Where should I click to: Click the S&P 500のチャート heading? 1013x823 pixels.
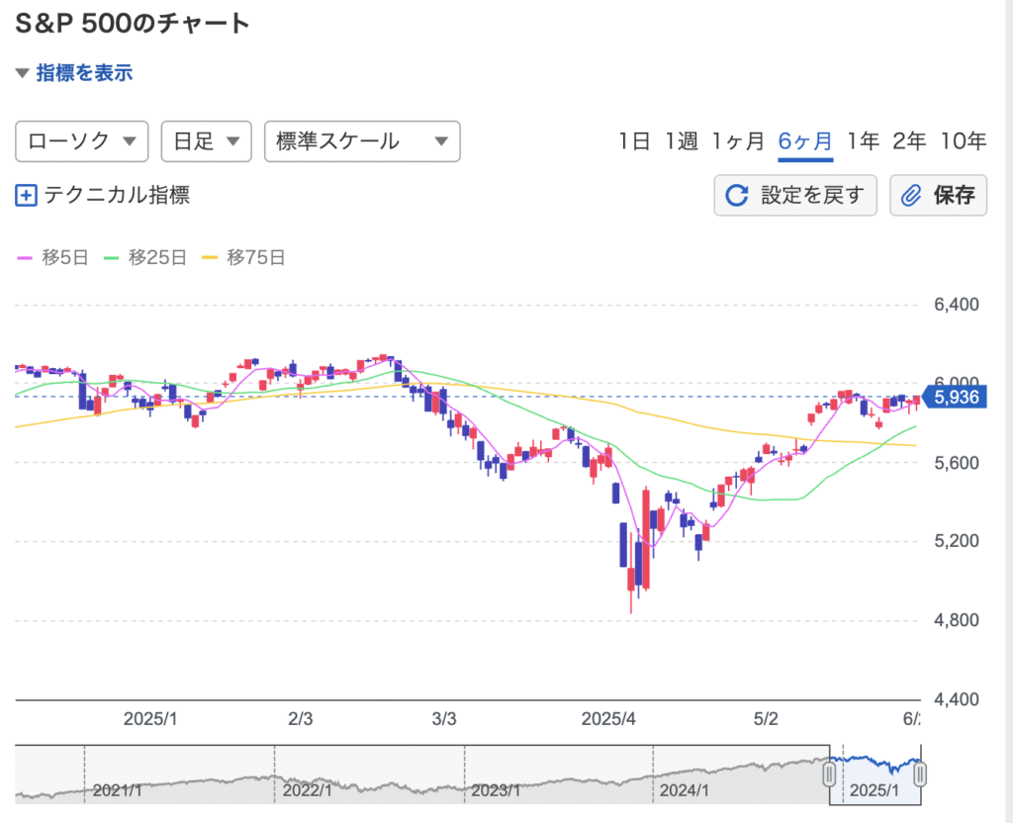(133, 24)
